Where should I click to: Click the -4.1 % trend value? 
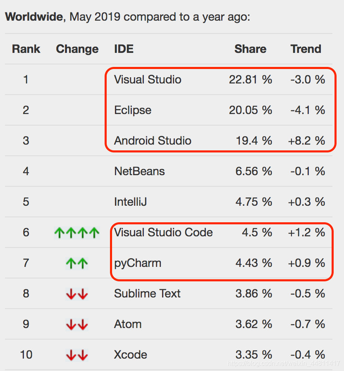pos(308,110)
